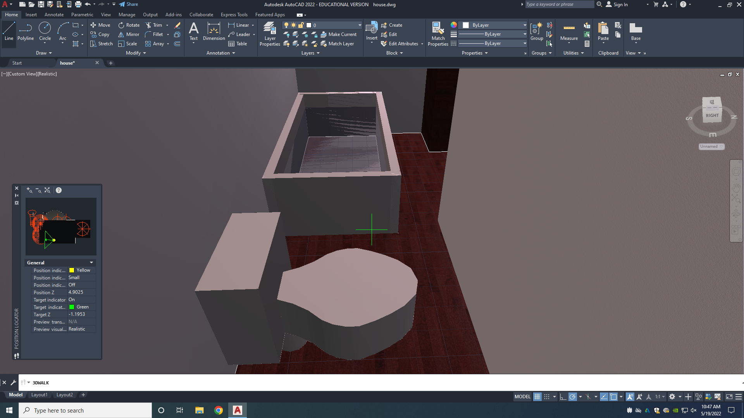This screenshot has height=418, width=744.
Task: Toggle clean screen mode in status bar
Action: [729, 397]
